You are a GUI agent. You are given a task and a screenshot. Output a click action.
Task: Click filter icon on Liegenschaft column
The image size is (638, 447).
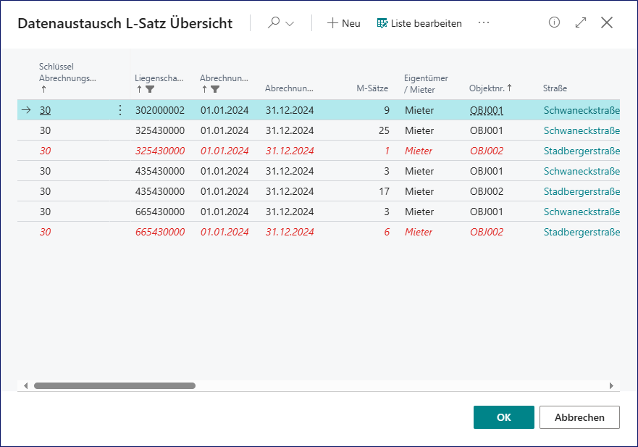150,89
